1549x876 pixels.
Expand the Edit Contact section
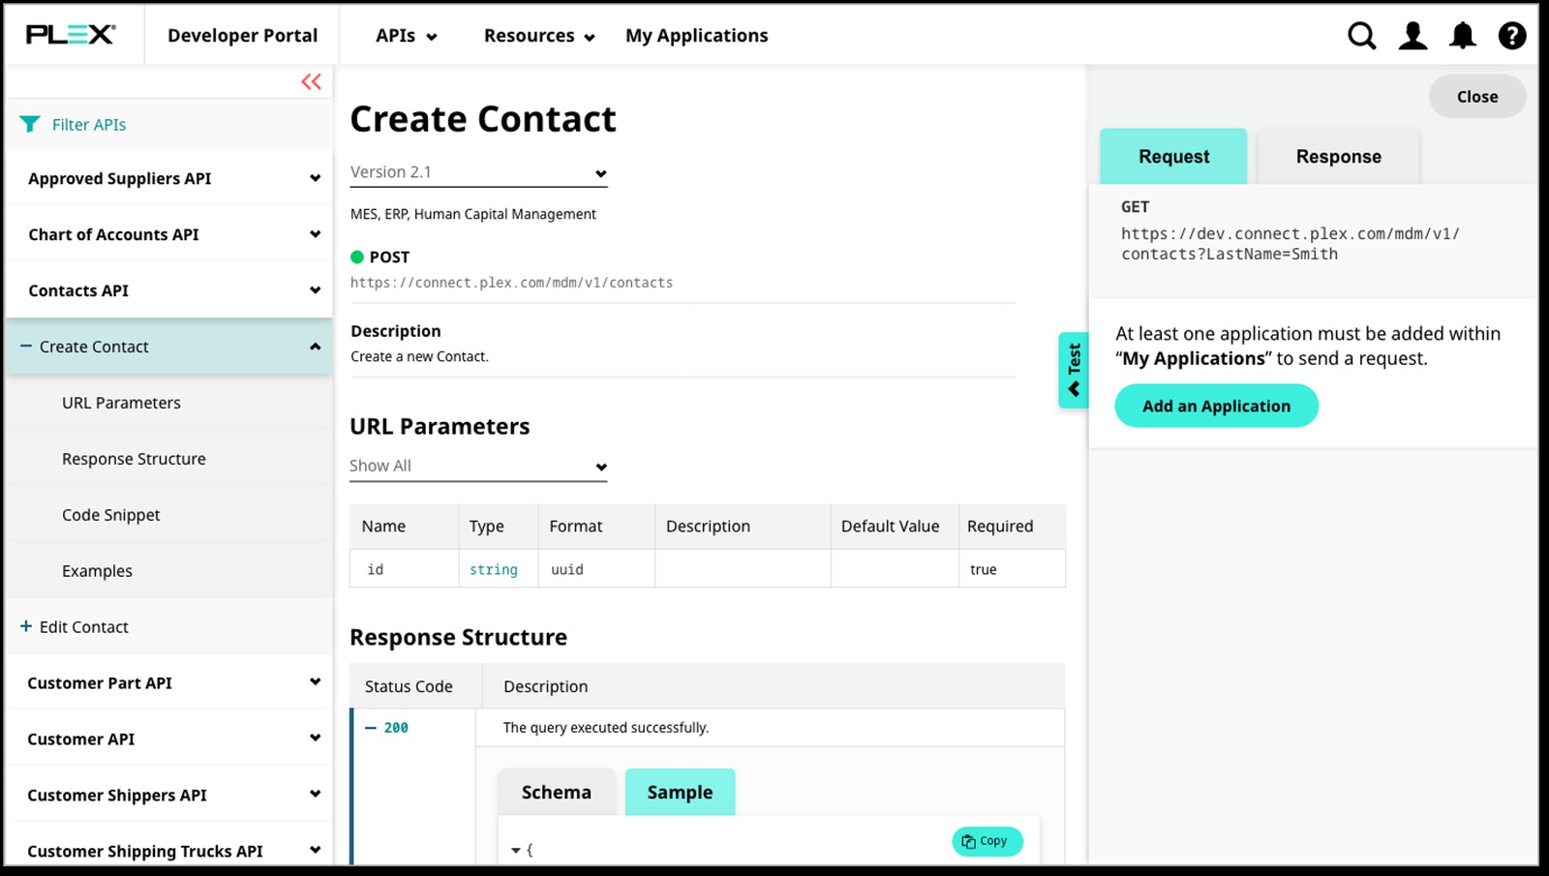coord(23,626)
